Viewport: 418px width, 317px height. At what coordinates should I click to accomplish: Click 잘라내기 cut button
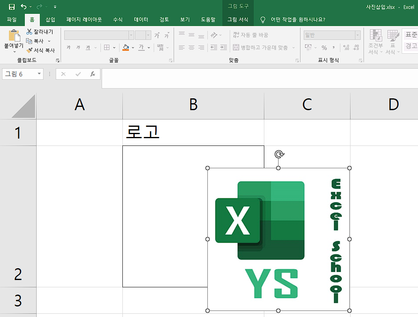pos(40,32)
